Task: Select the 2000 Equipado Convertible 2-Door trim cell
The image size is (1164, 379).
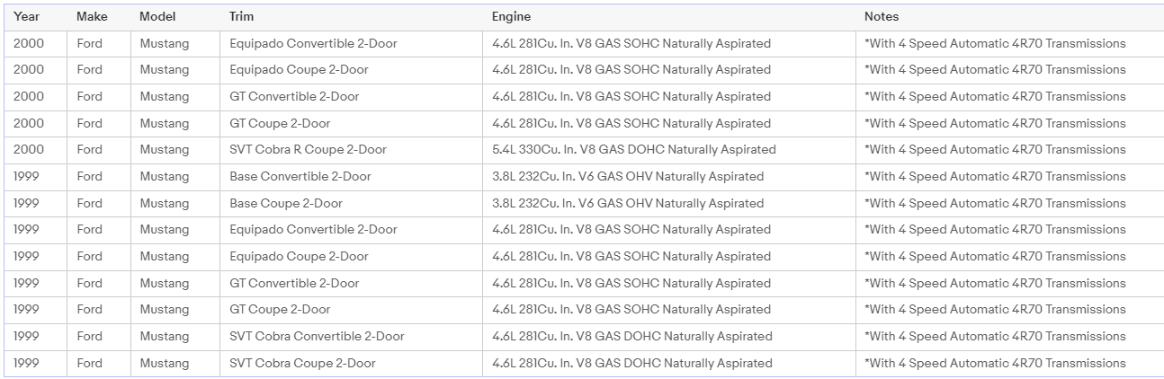Action: [313, 43]
